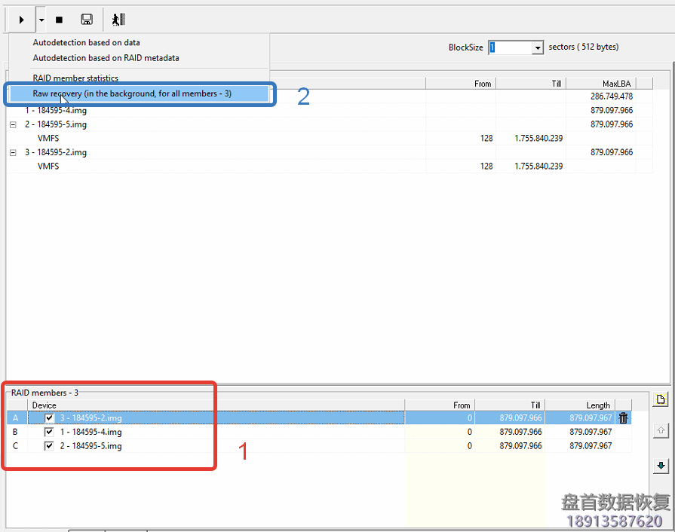Run the recovery with the play icon
Image resolution: width=675 pixels, height=532 pixels.
(x=20, y=19)
